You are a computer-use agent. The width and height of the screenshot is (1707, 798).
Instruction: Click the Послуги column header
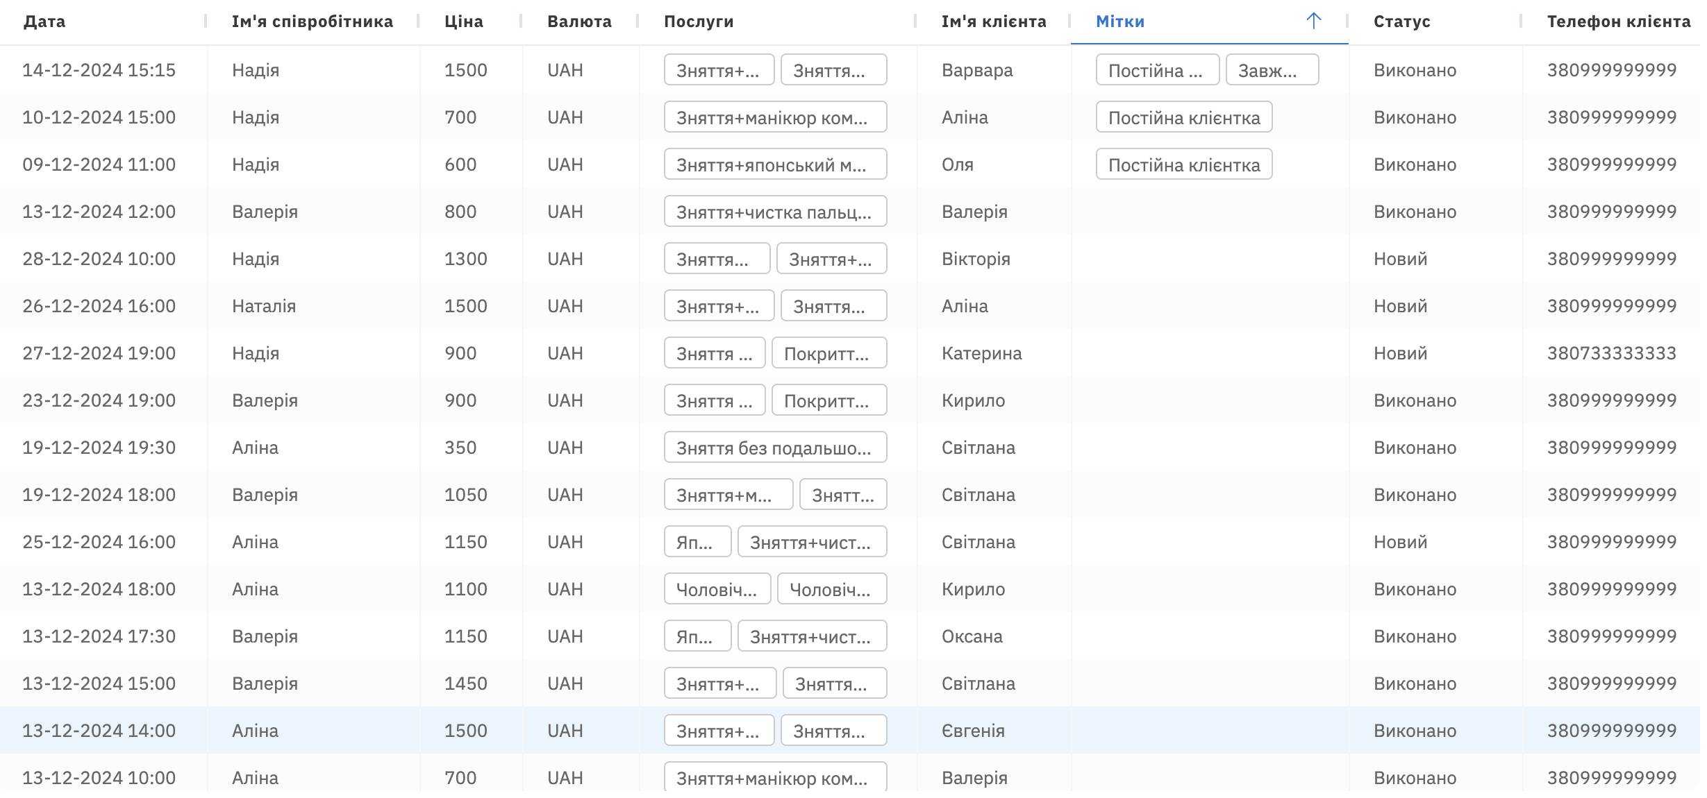[698, 22]
